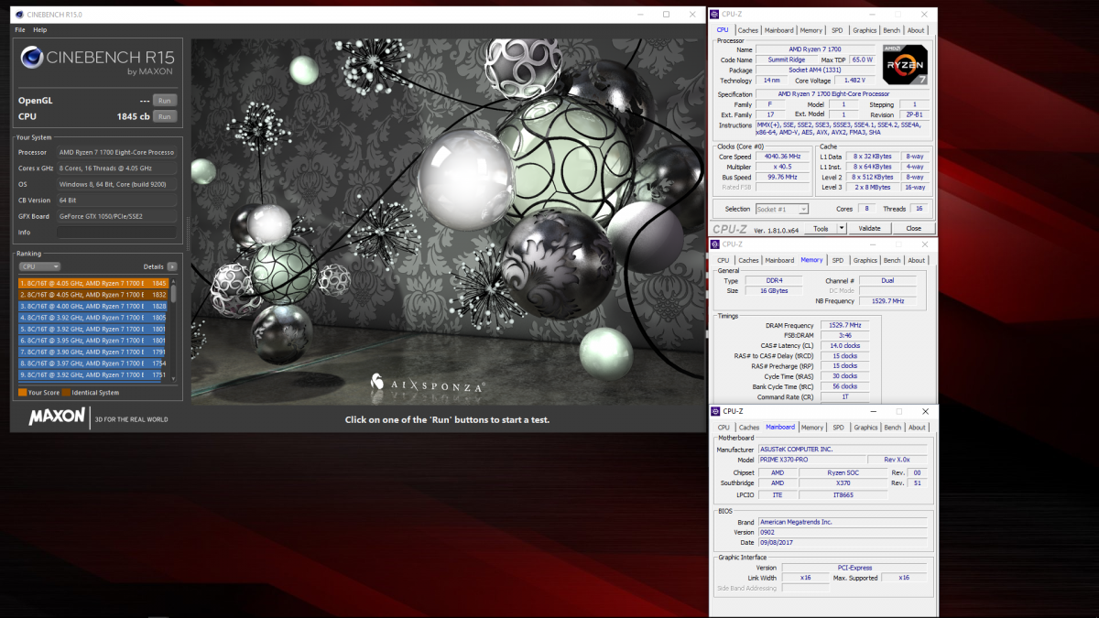Click the Validate button in CPU-Z
Screen dimensions: 1099x618
869,228
